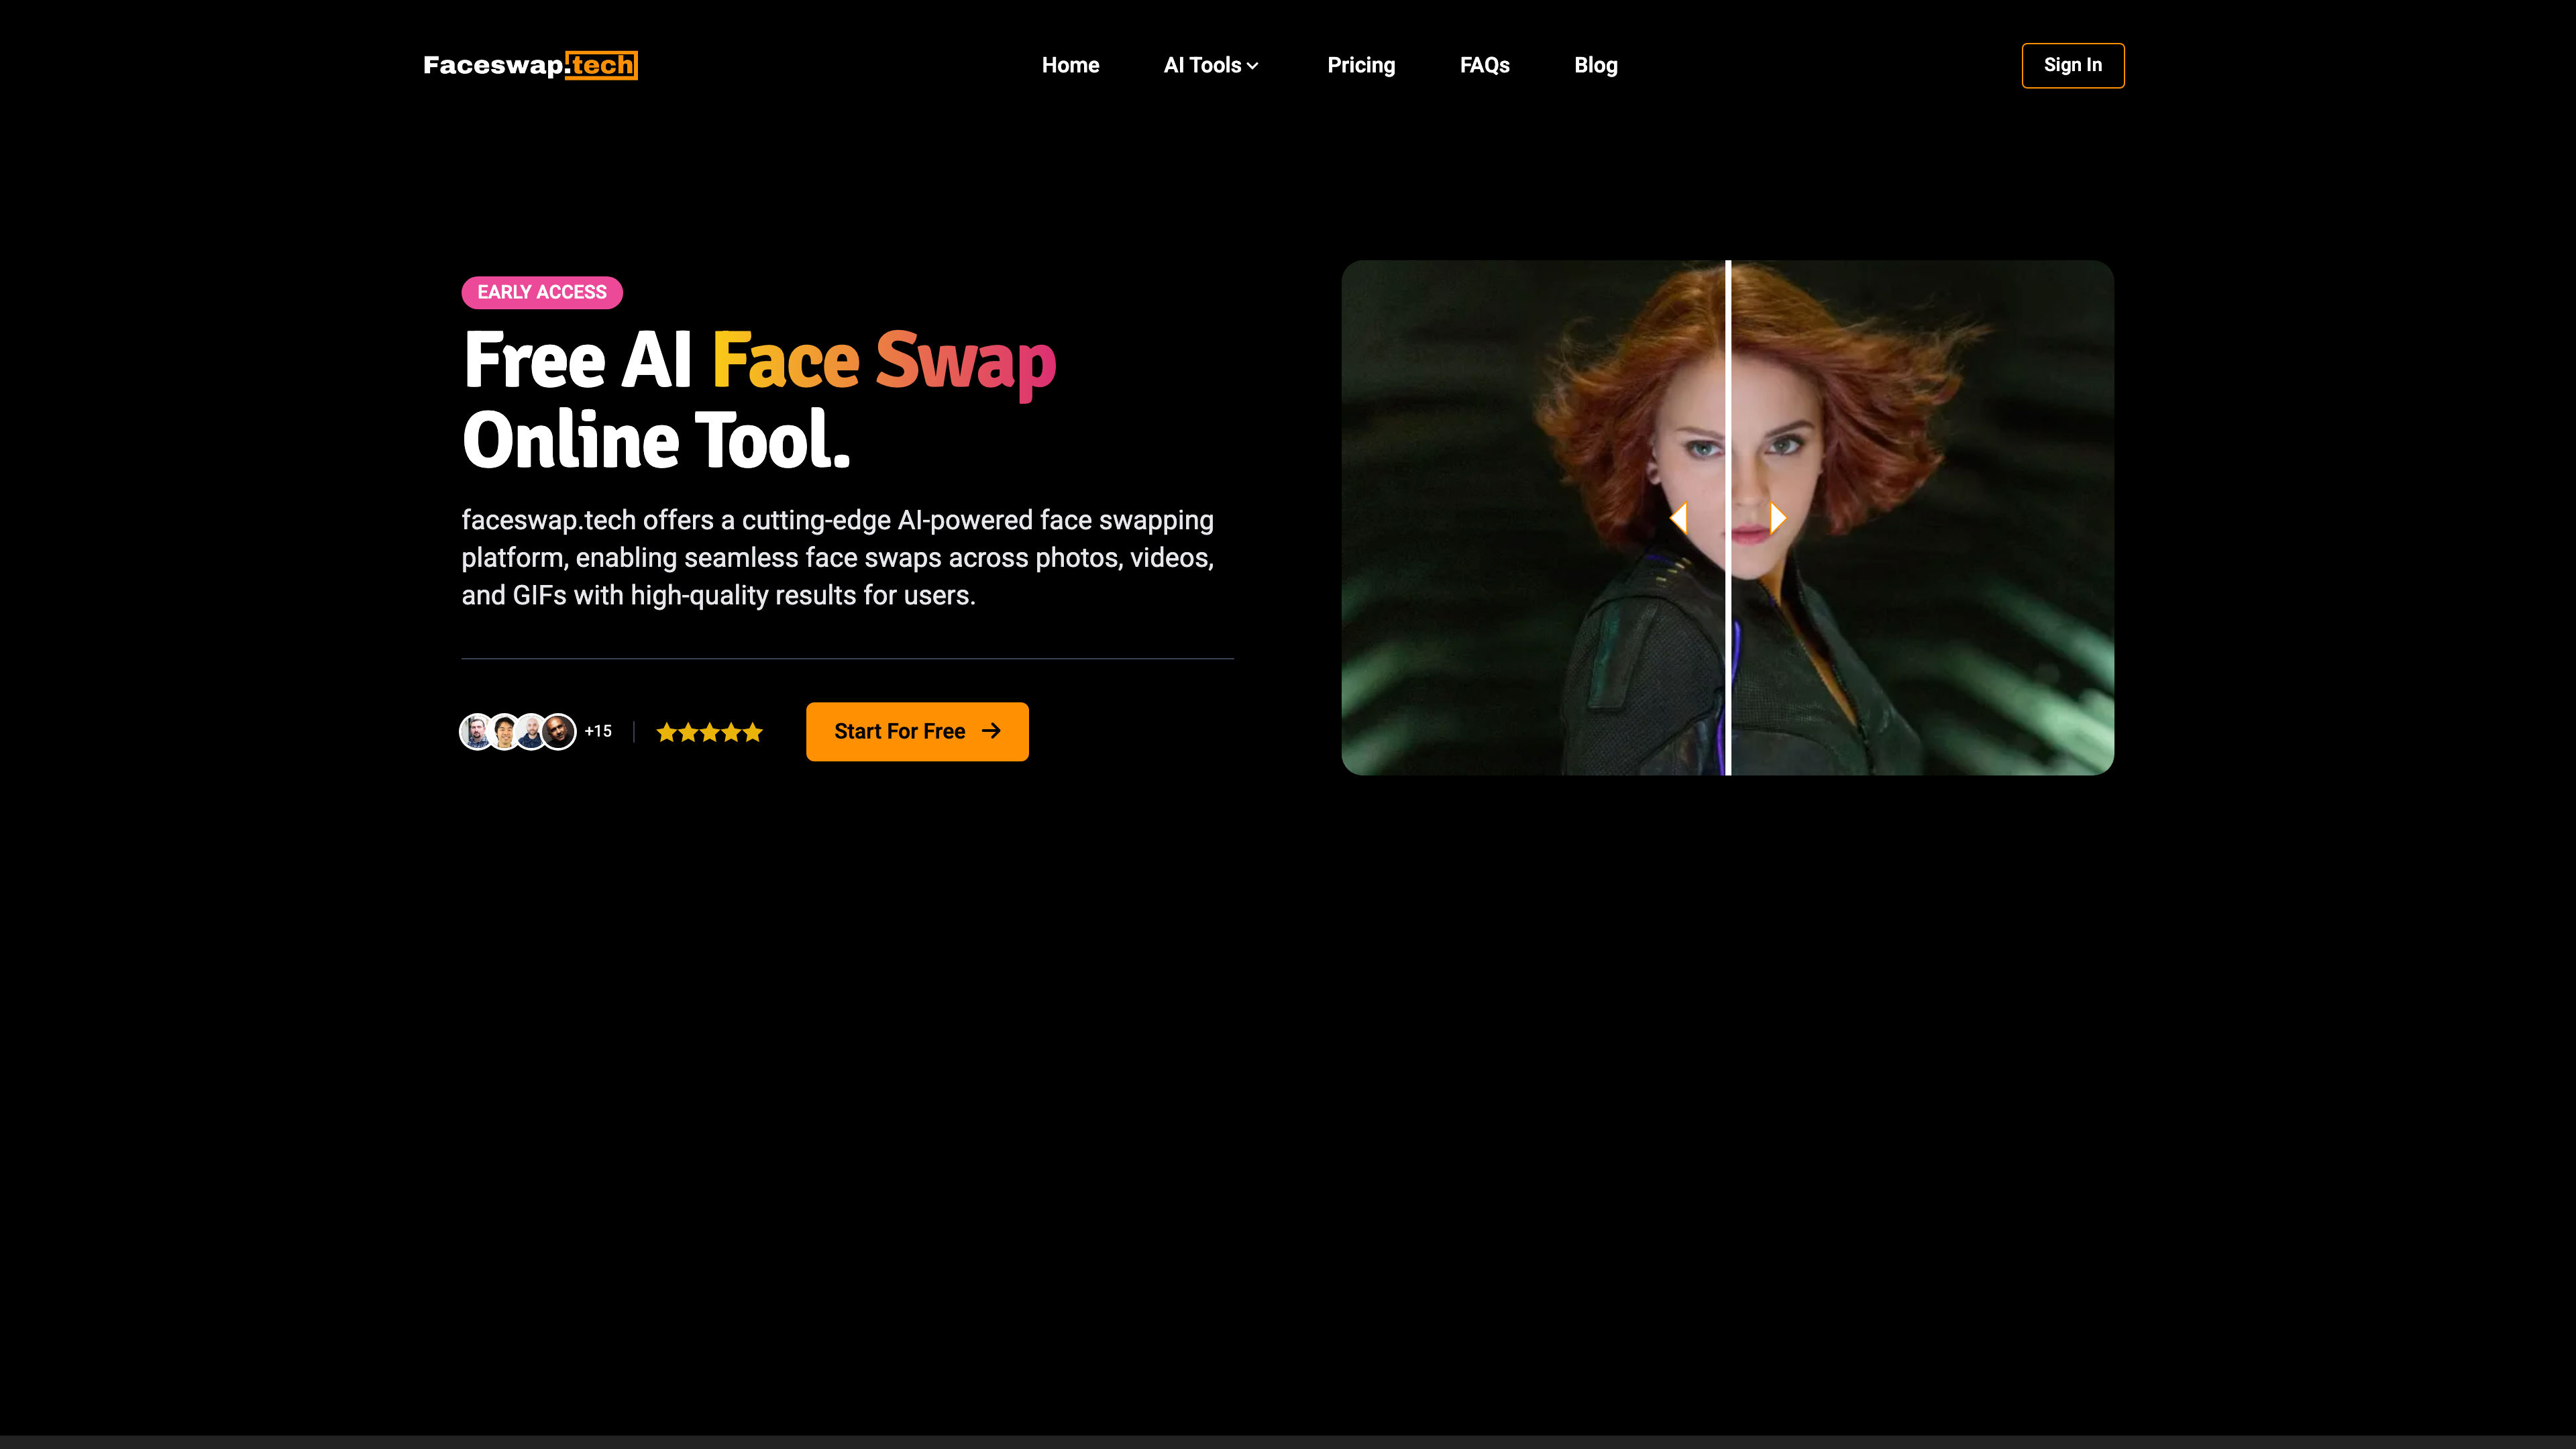The height and width of the screenshot is (1449, 2576).
Task: Click the Start For Free button
Action: click(916, 731)
